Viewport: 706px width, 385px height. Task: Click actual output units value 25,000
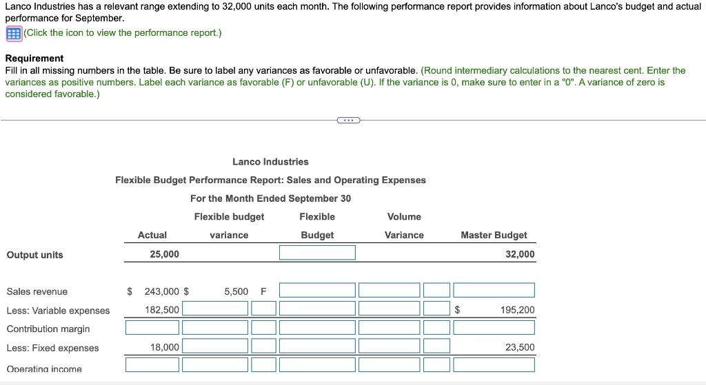tap(164, 254)
